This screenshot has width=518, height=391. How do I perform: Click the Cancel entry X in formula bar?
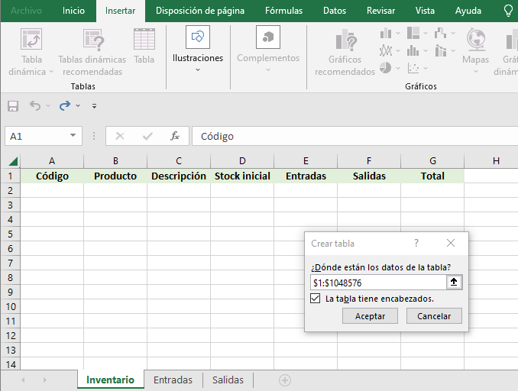click(x=120, y=136)
